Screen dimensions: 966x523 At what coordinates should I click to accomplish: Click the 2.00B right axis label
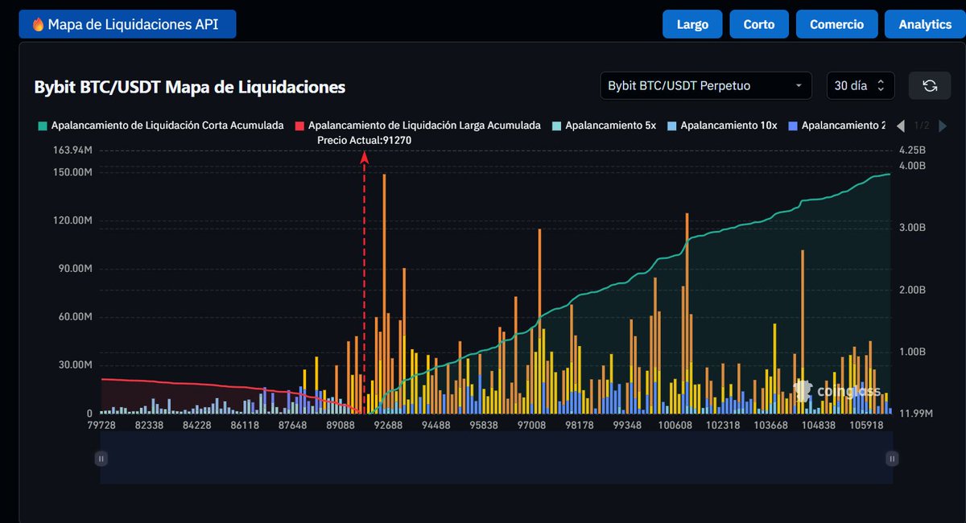914,290
